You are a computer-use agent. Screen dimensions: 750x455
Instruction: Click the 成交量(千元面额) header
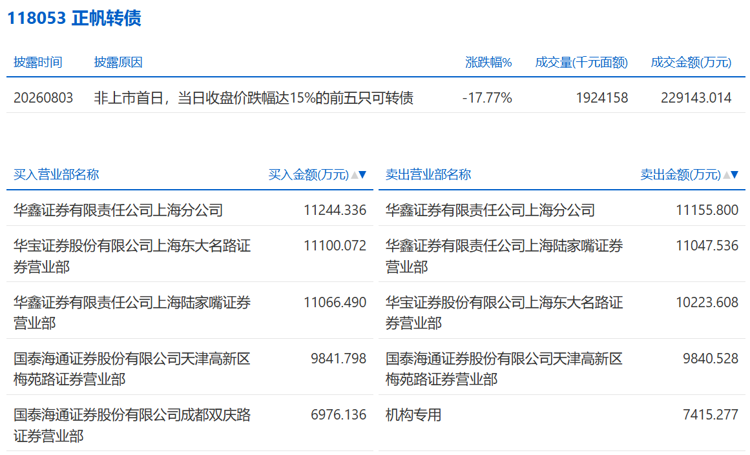pyautogui.click(x=581, y=63)
